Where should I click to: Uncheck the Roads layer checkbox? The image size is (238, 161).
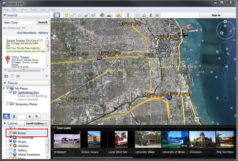click(11, 132)
